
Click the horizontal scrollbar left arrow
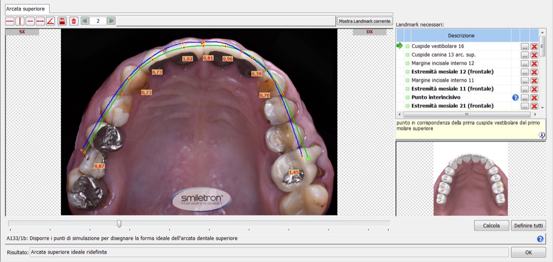pos(399,114)
